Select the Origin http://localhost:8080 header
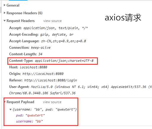This screenshot has width=152, height=129. (x=36, y=74)
